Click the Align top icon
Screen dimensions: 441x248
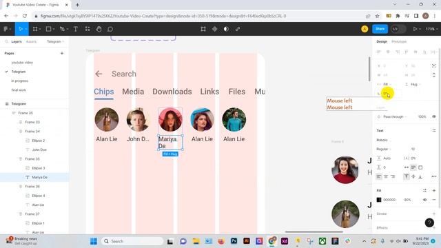pyautogui.click(x=407, y=52)
